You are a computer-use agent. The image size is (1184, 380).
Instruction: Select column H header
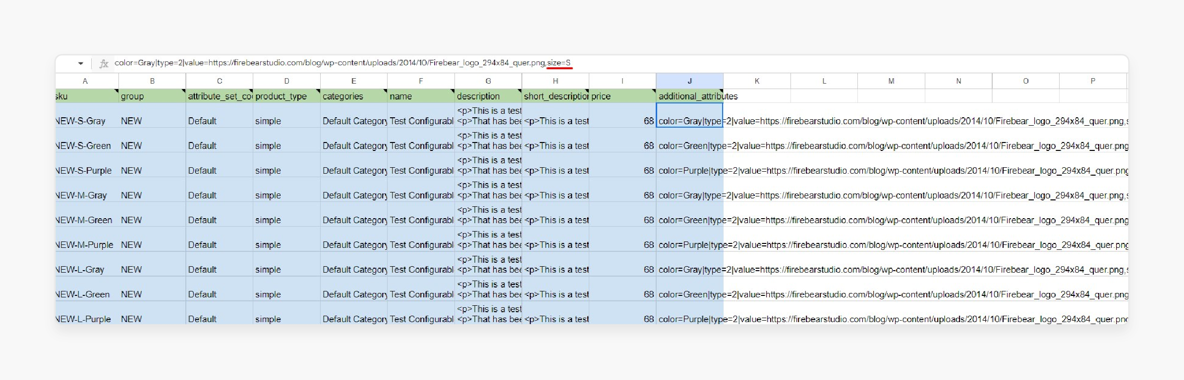(x=556, y=81)
